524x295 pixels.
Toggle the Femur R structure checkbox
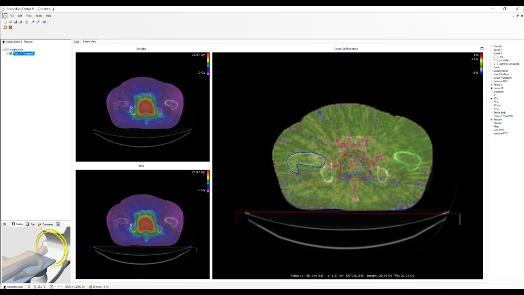click(491, 88)
